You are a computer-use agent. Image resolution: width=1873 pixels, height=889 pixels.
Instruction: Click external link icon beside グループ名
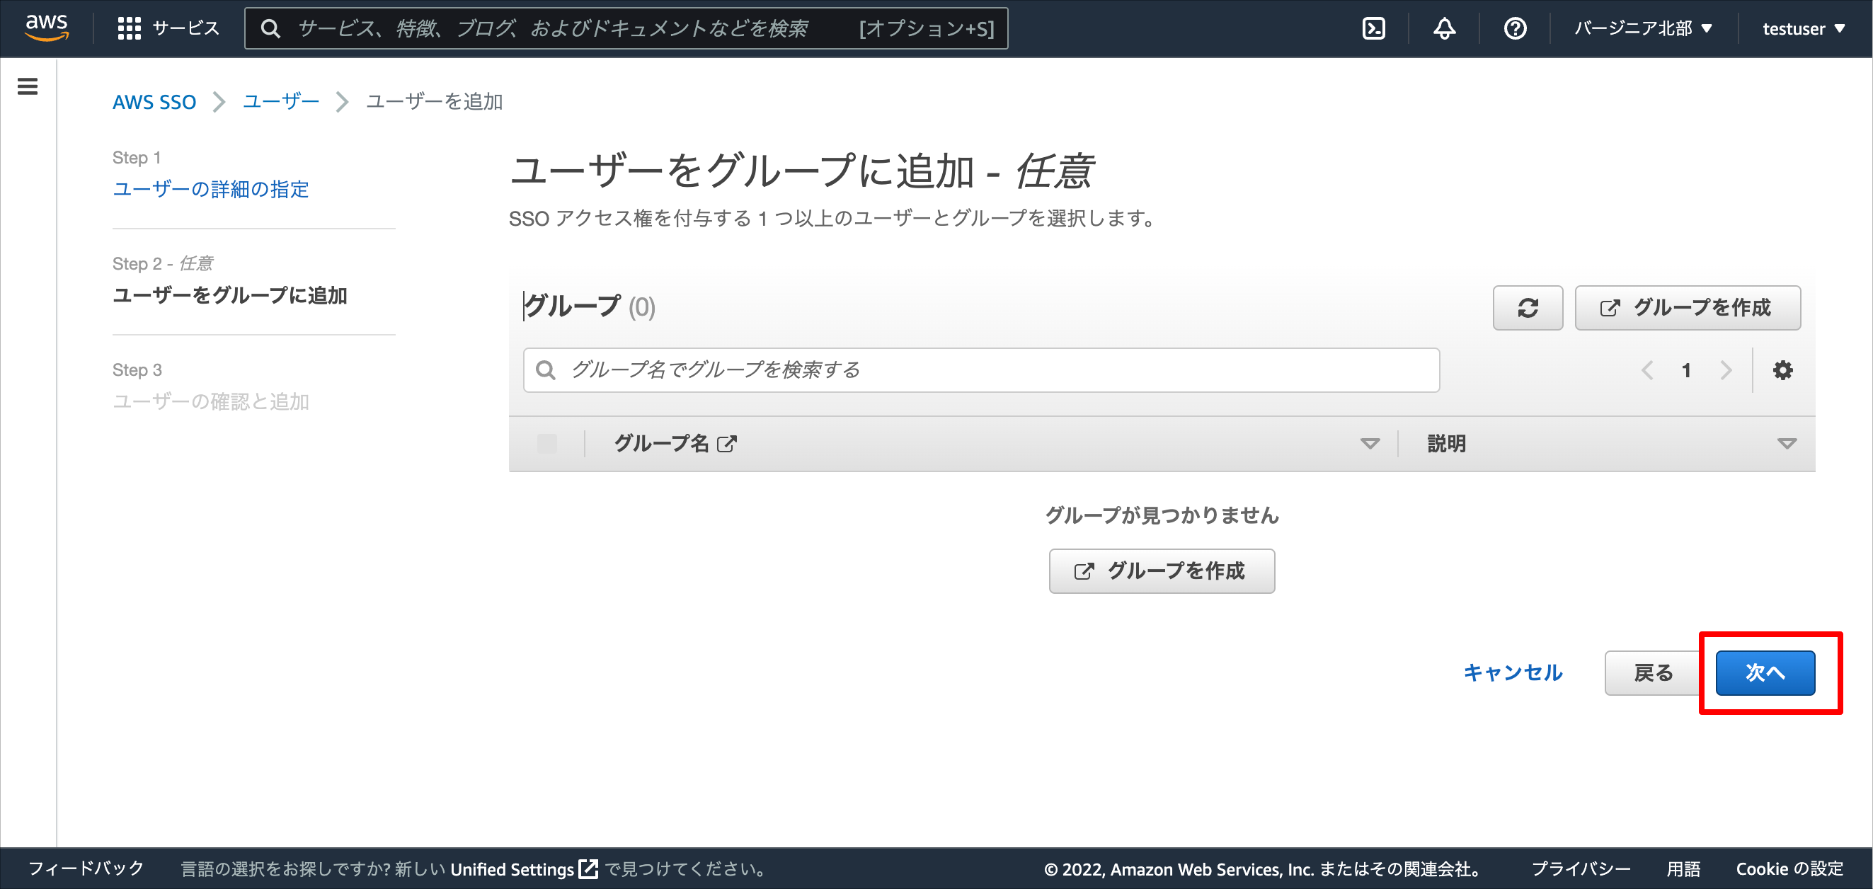pyautogui.click(x=726, y=443)
